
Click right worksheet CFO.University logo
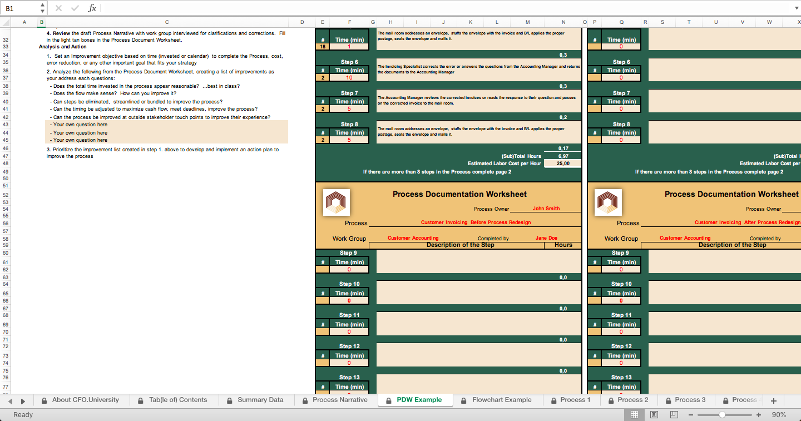608,202
